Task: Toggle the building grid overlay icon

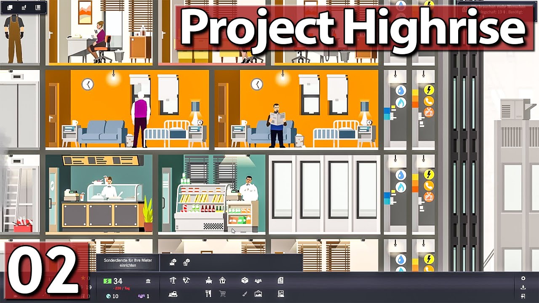Action: [x=38, y=7]
